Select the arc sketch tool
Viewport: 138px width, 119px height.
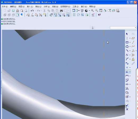(127, 51)
